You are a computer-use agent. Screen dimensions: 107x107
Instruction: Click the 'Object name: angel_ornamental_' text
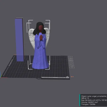[94, 96]
